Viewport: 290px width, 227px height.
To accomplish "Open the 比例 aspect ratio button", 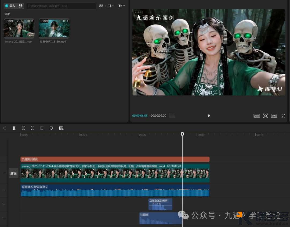I will [274, 116].
